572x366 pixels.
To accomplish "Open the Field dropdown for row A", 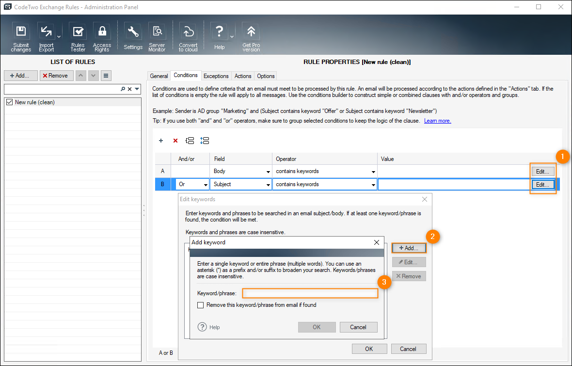I will [268, 172].
